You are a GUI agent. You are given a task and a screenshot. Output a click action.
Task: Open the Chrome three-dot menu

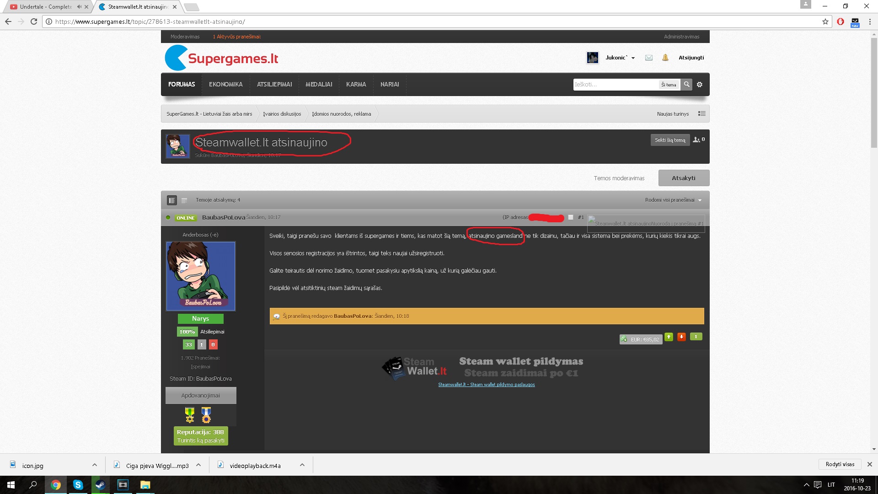(x=870, y=21)
